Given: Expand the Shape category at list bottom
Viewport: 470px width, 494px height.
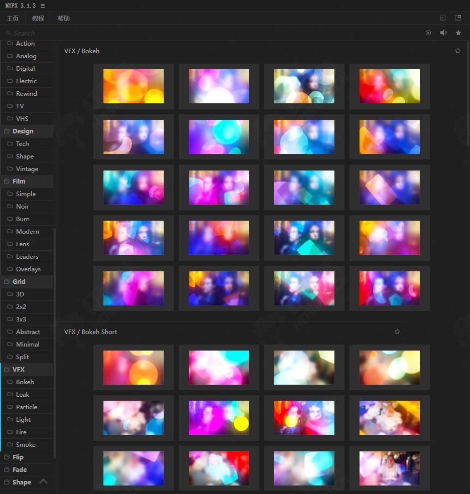Looking at the screenshot, I should click(x=22, y=482).
